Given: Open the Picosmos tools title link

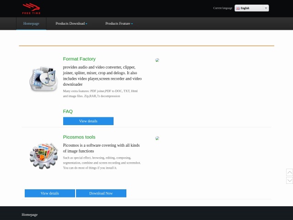Looking at the screenshot, I should coord(79,137).
